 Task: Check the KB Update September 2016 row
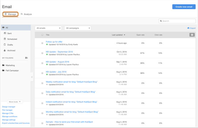click(42, 53)
